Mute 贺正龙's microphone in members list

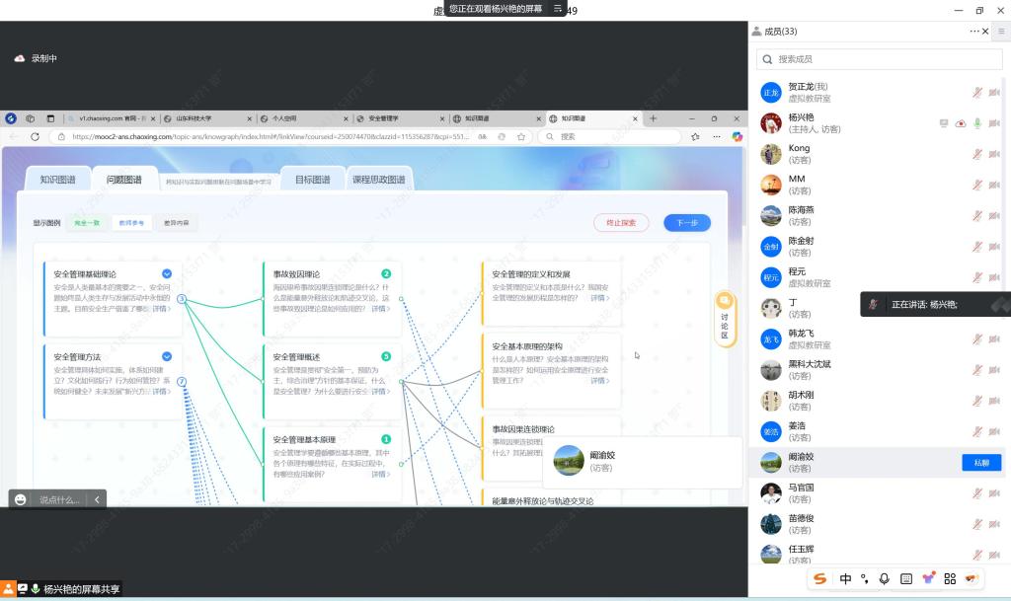977,92
